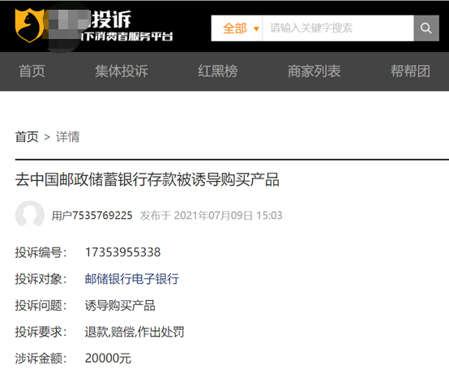449x378 pixels.
Task: Open the 集体投诉 nav item
Action: pyautogui.click(x=122, y=71)
